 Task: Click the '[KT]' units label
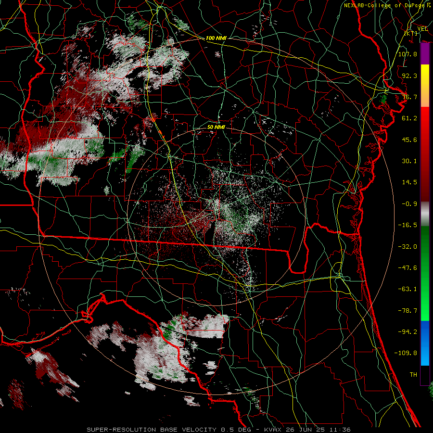[411, 33]
